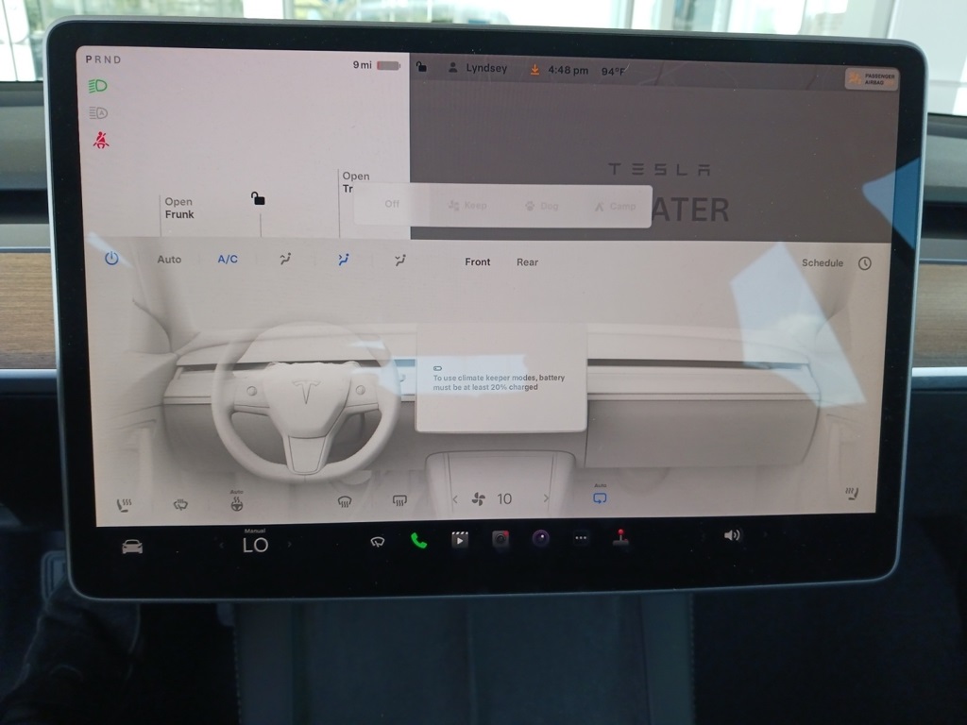Open vehicle controls via car icon

[132, 547]
